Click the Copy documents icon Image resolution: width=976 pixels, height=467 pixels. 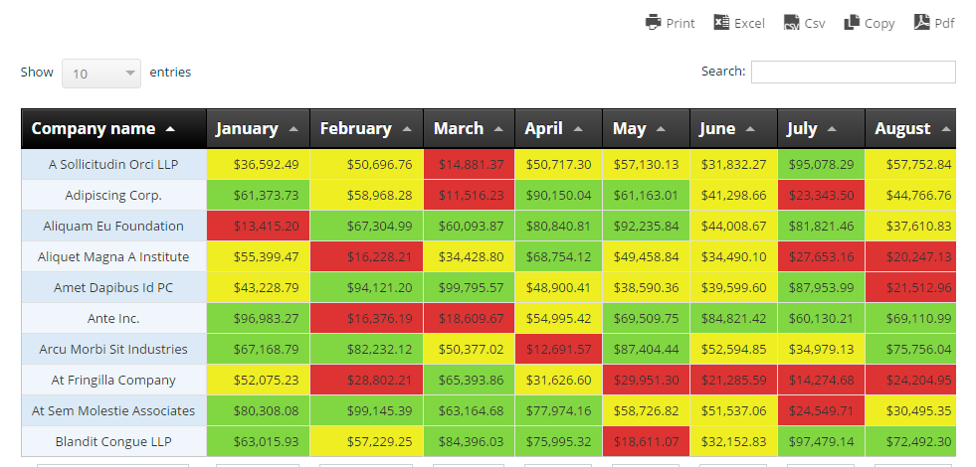tap(852, 22)
